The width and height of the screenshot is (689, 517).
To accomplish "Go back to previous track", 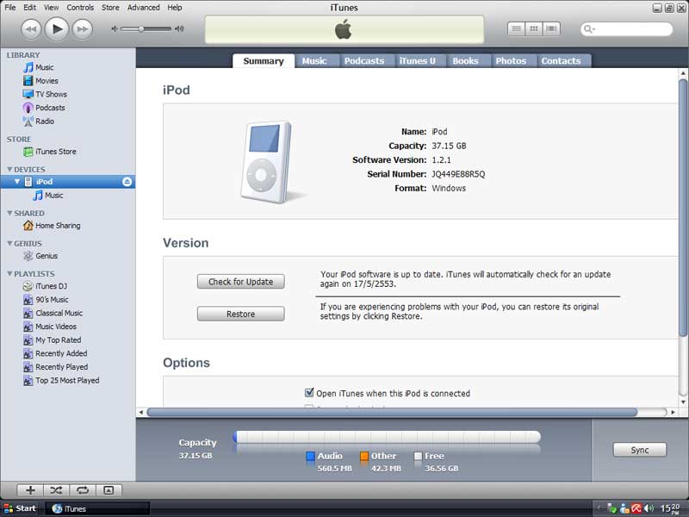I will 30,29.
